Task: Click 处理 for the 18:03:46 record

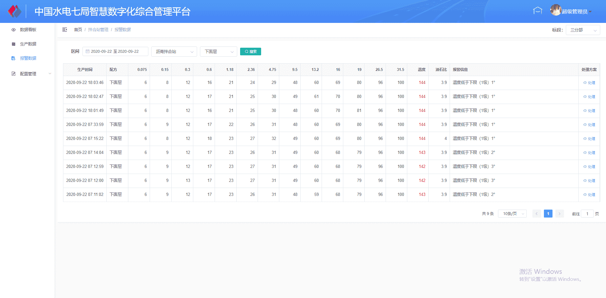Action: pos(589,83)
